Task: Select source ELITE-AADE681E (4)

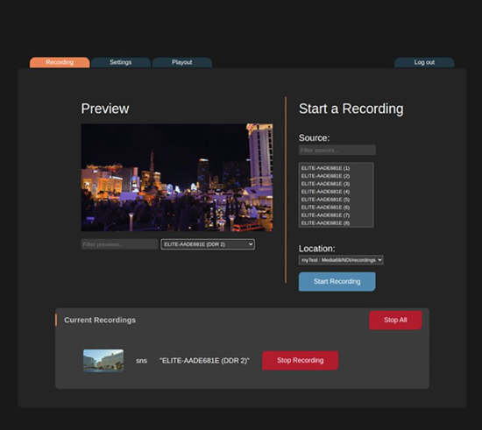Action: (336, 192)
